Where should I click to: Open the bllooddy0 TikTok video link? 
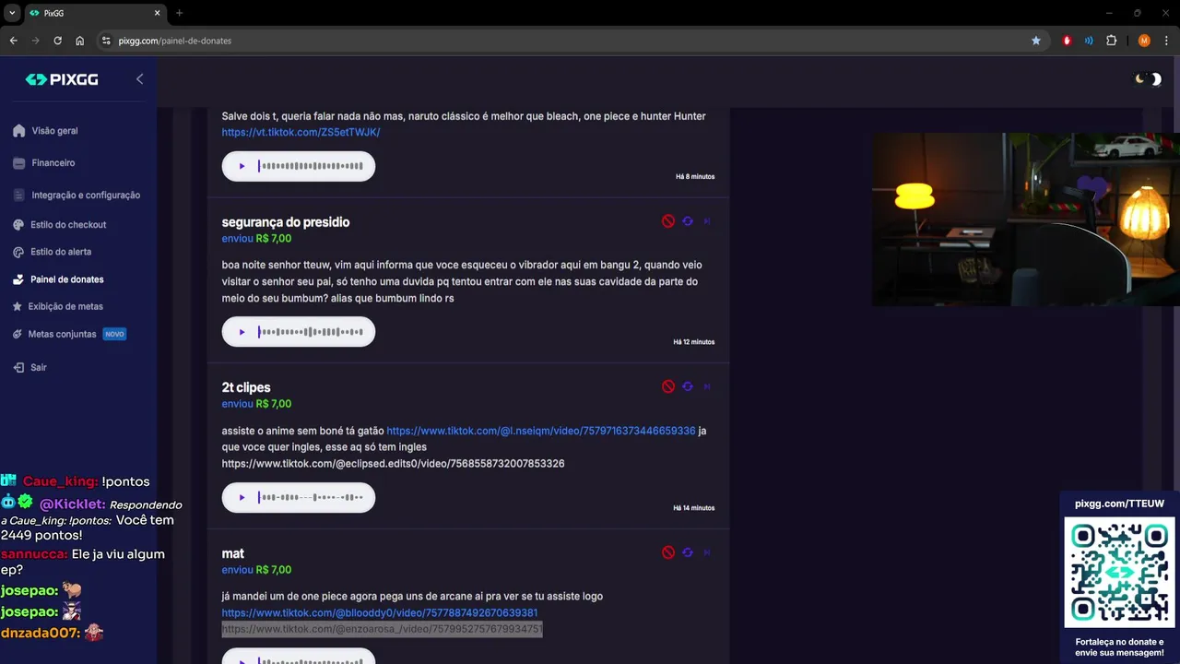(x=380, y=613)
